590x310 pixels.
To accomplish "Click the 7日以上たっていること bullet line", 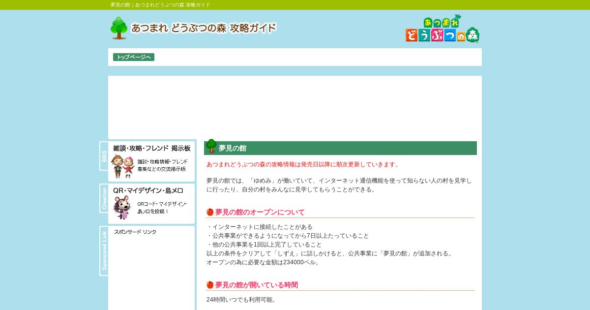I will tap(288, 236).
